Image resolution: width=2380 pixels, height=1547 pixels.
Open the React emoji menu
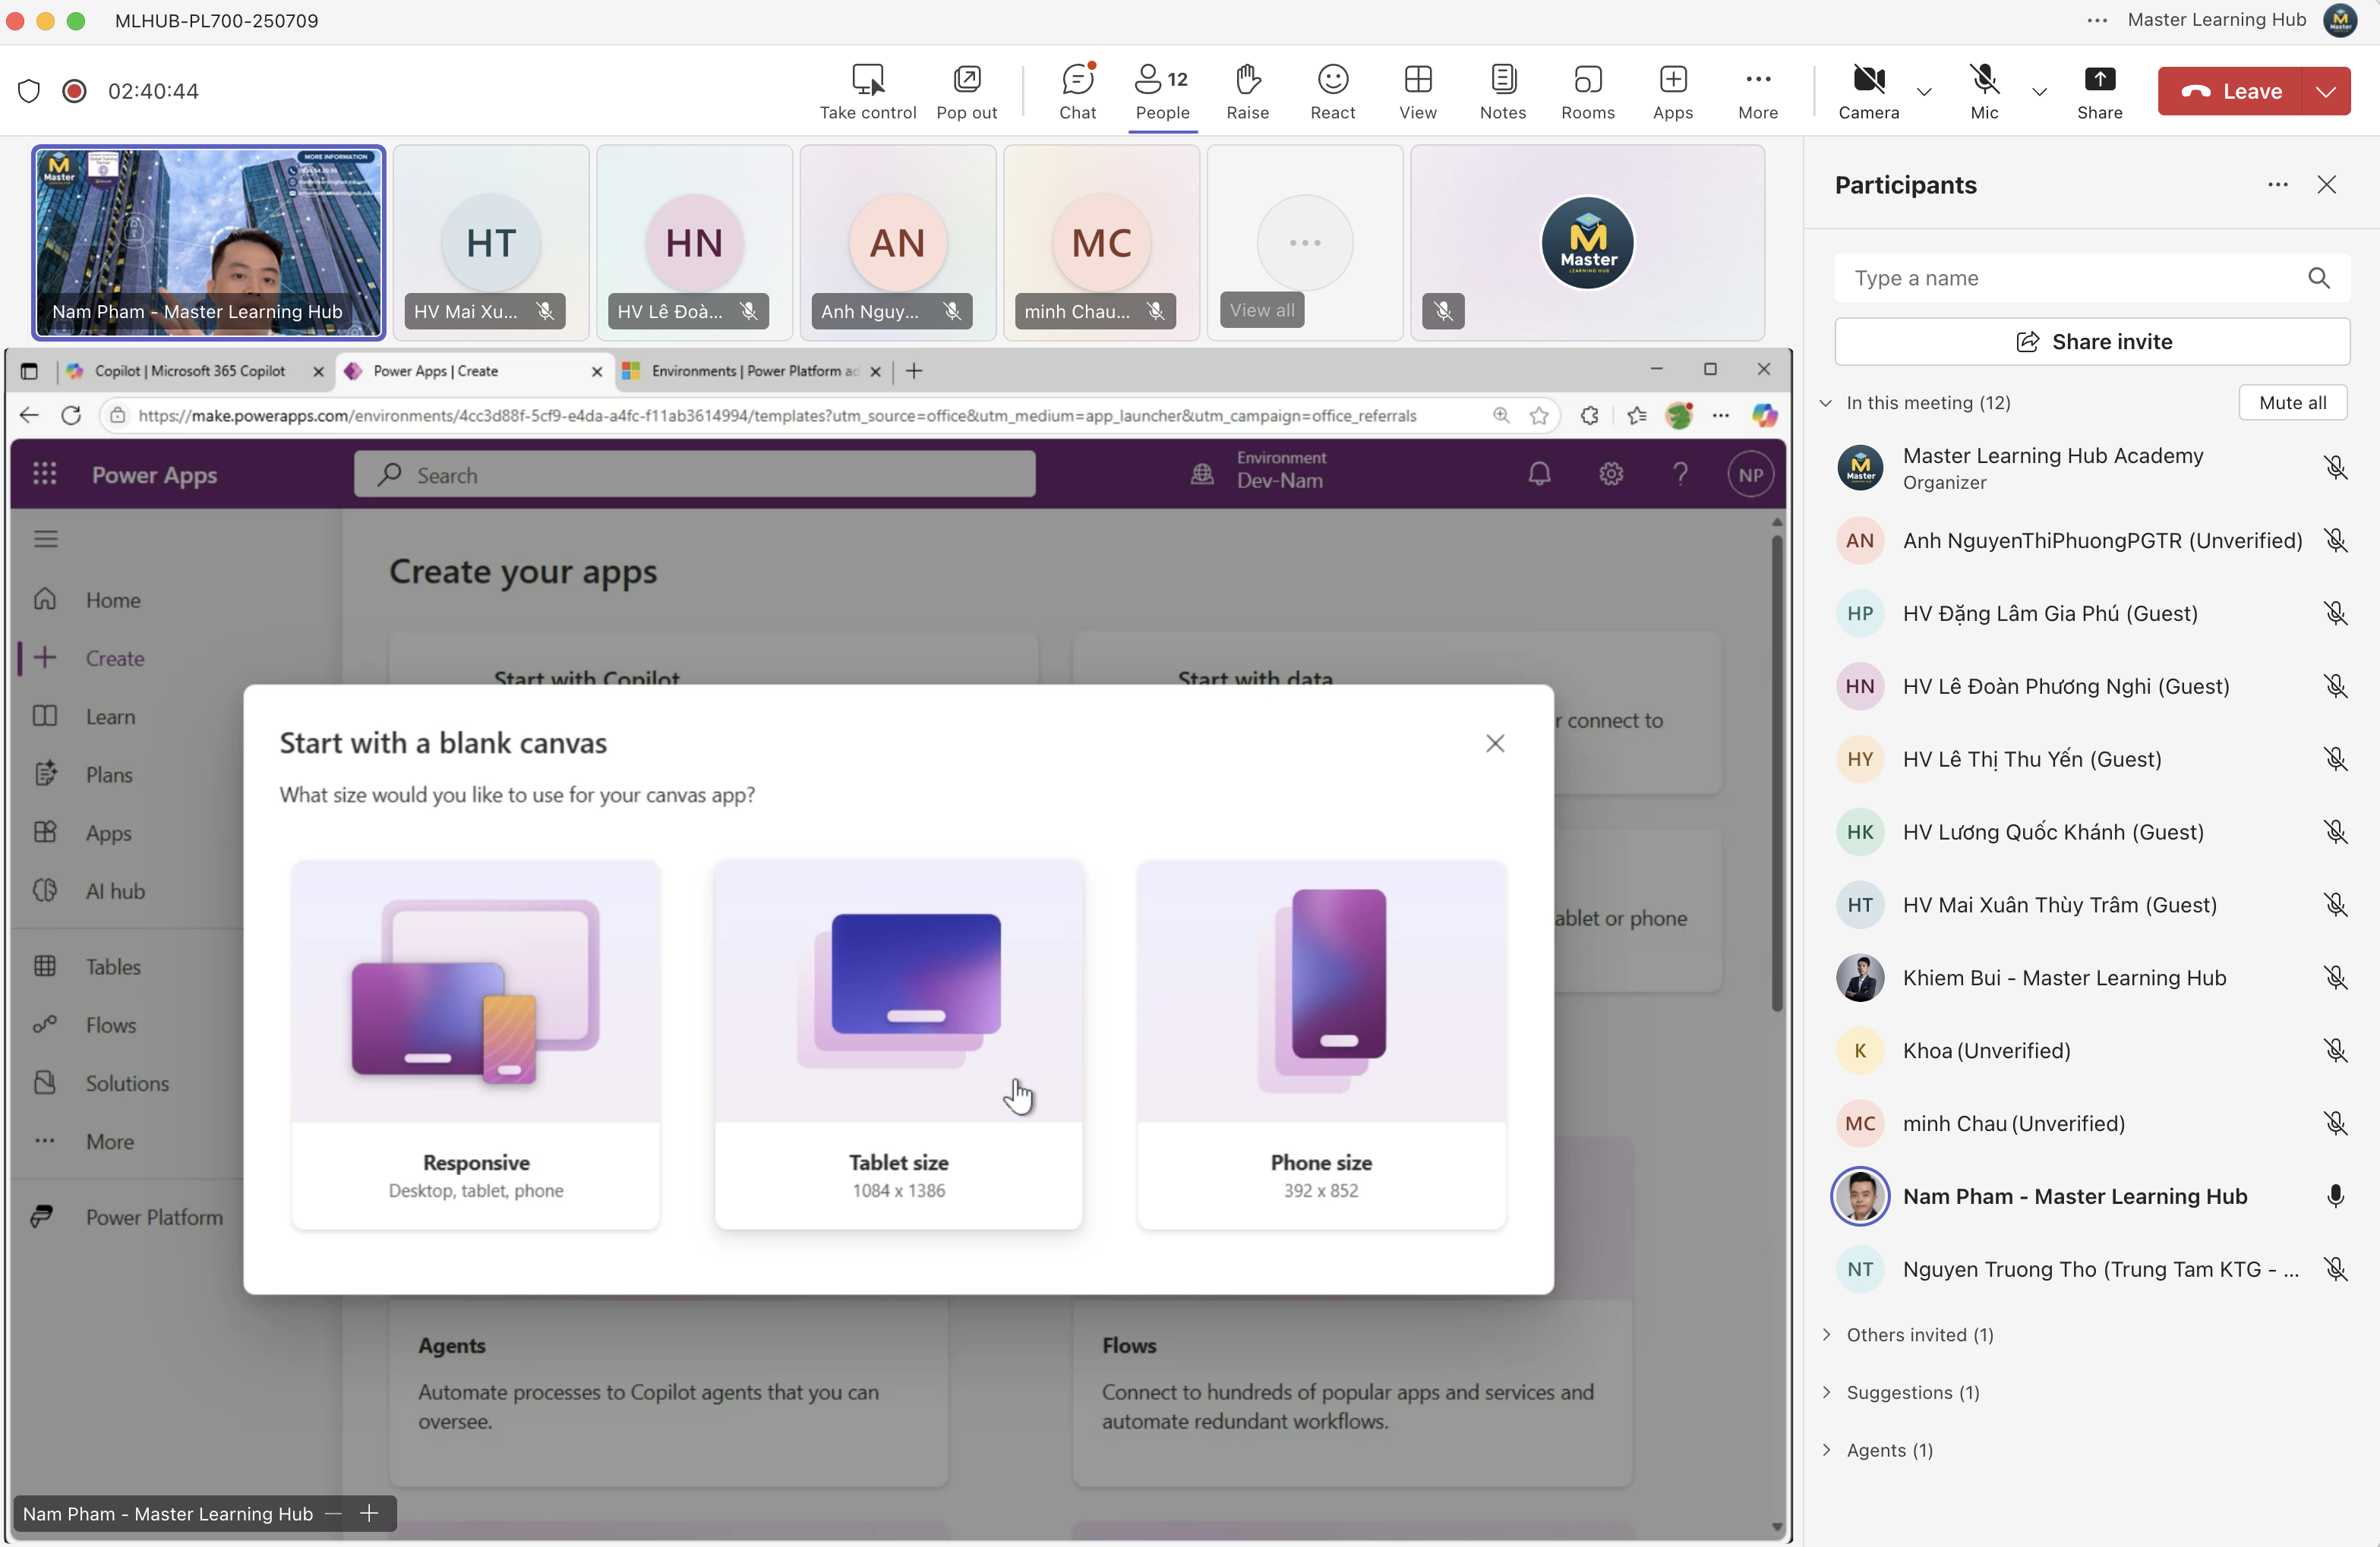point(1332,91)
